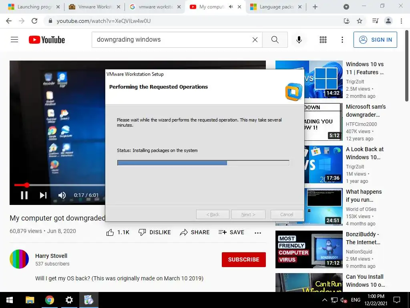Screen dimensions: 410x308
Task: Switch to the Language packs tab
Action: click(276, 7)
